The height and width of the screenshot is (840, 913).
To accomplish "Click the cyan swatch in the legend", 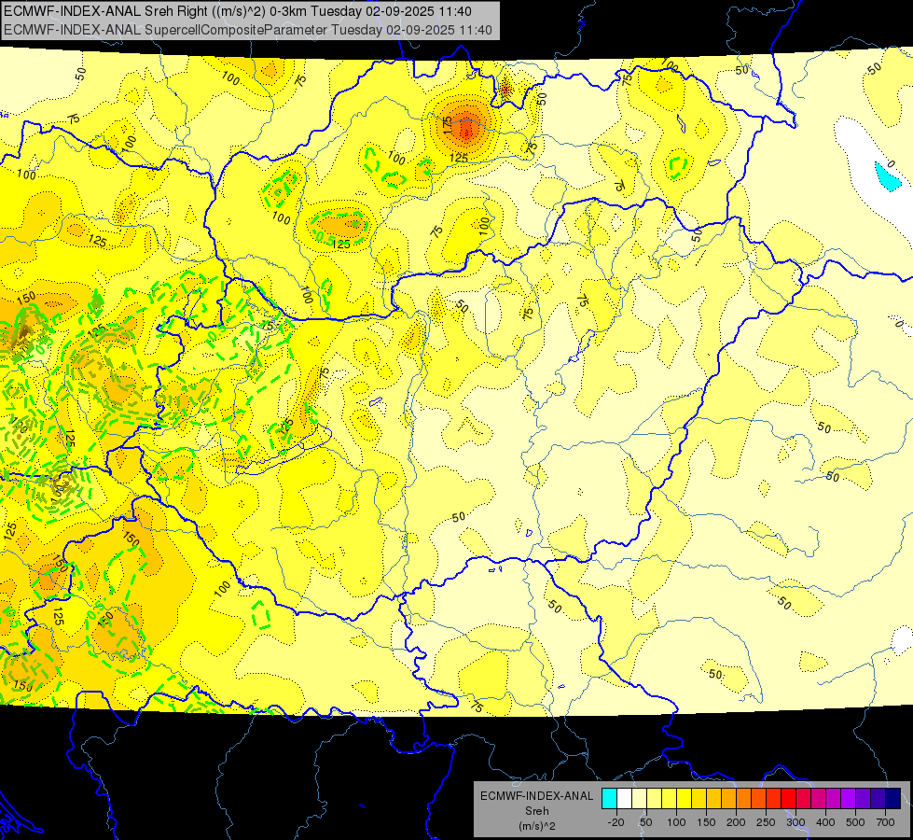I will pos(609,798).
